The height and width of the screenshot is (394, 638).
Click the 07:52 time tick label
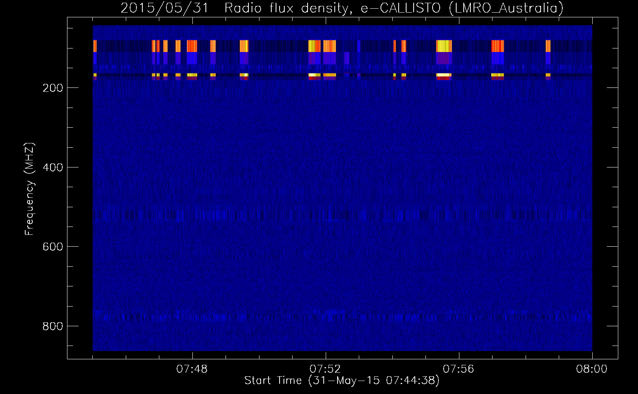point(325,369)
